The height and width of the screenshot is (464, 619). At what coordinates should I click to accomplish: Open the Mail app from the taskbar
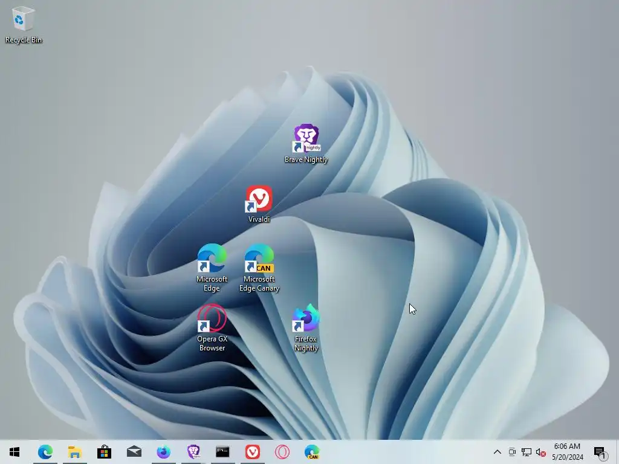tap(134, 452)
